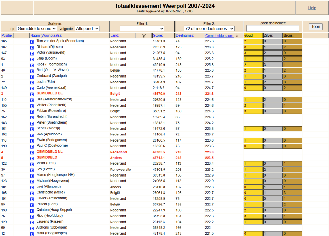The width and height of the screenshot is (329, 236).
Task: Click the red sort arrow by Gemiddelde score
Action: [x=237, y=35]
